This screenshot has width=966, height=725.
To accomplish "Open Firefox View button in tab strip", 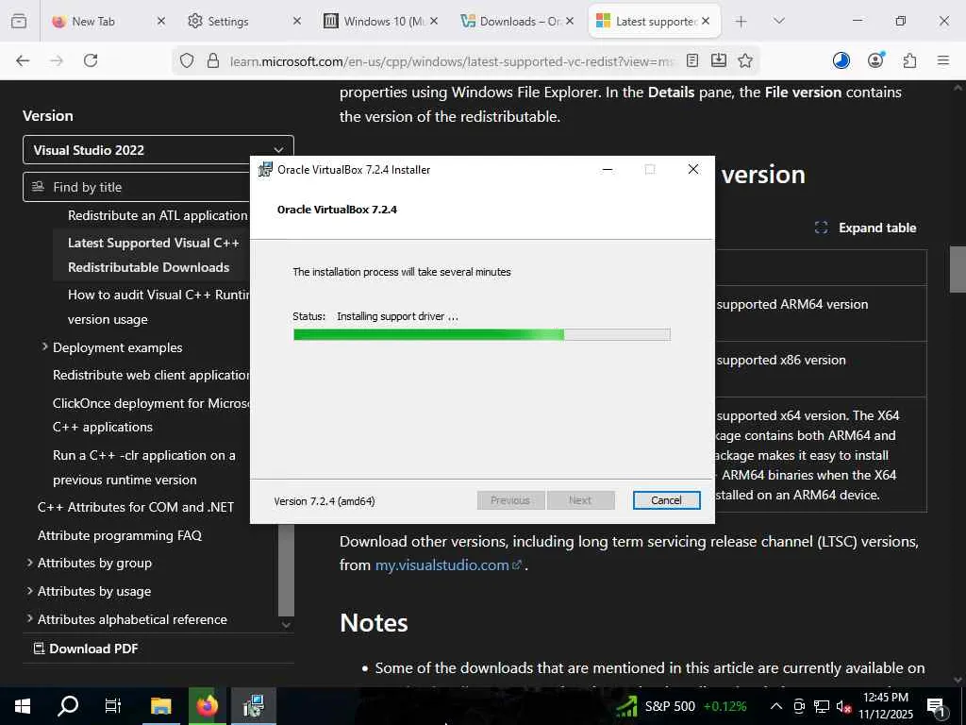I will coord(19,21).
